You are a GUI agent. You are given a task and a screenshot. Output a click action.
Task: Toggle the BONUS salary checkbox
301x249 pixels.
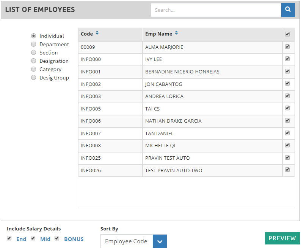pos(57,238)
